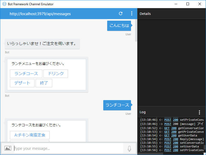
Task: Maximize the emulator window
Action: click(188, 4)
